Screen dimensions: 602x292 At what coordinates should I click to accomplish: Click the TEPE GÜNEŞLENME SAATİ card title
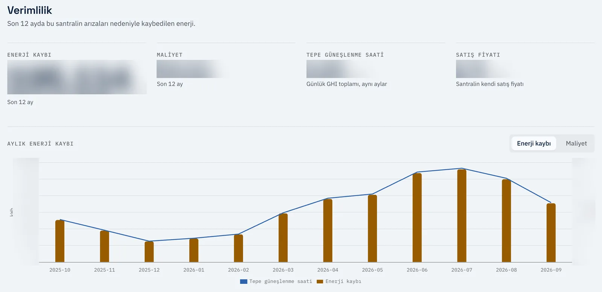tap(345, 55)
